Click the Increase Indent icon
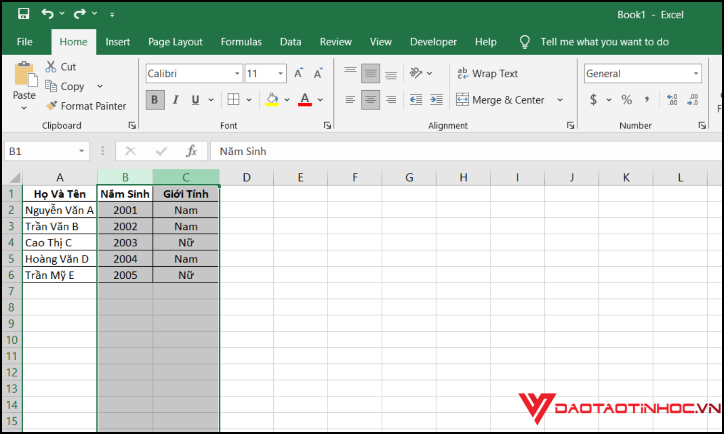 point(436,99)
